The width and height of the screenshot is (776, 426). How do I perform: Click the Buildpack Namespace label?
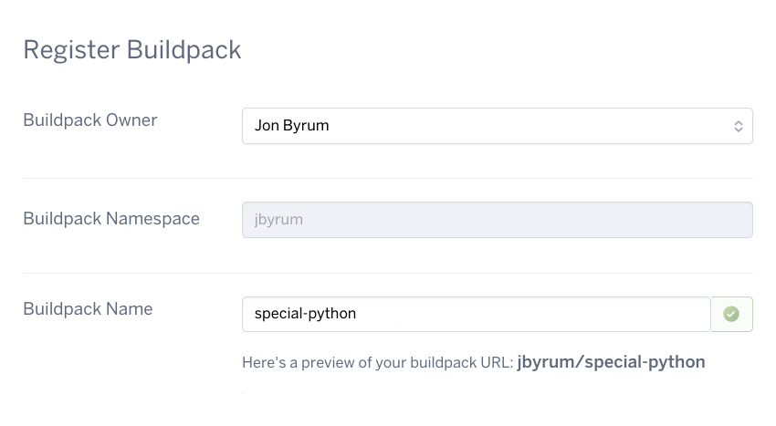point(111,219)
